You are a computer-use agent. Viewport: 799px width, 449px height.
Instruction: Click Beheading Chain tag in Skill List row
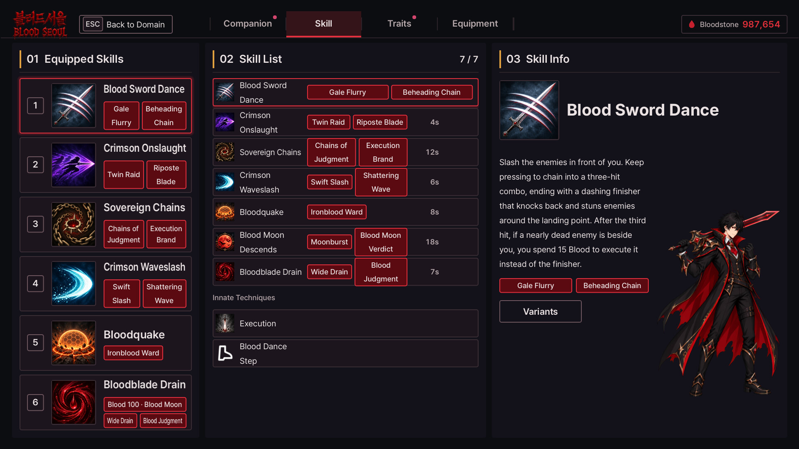[x=432, y=92]
